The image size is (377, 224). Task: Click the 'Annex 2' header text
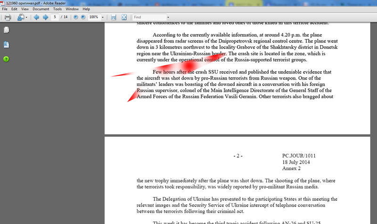point(291,168)
